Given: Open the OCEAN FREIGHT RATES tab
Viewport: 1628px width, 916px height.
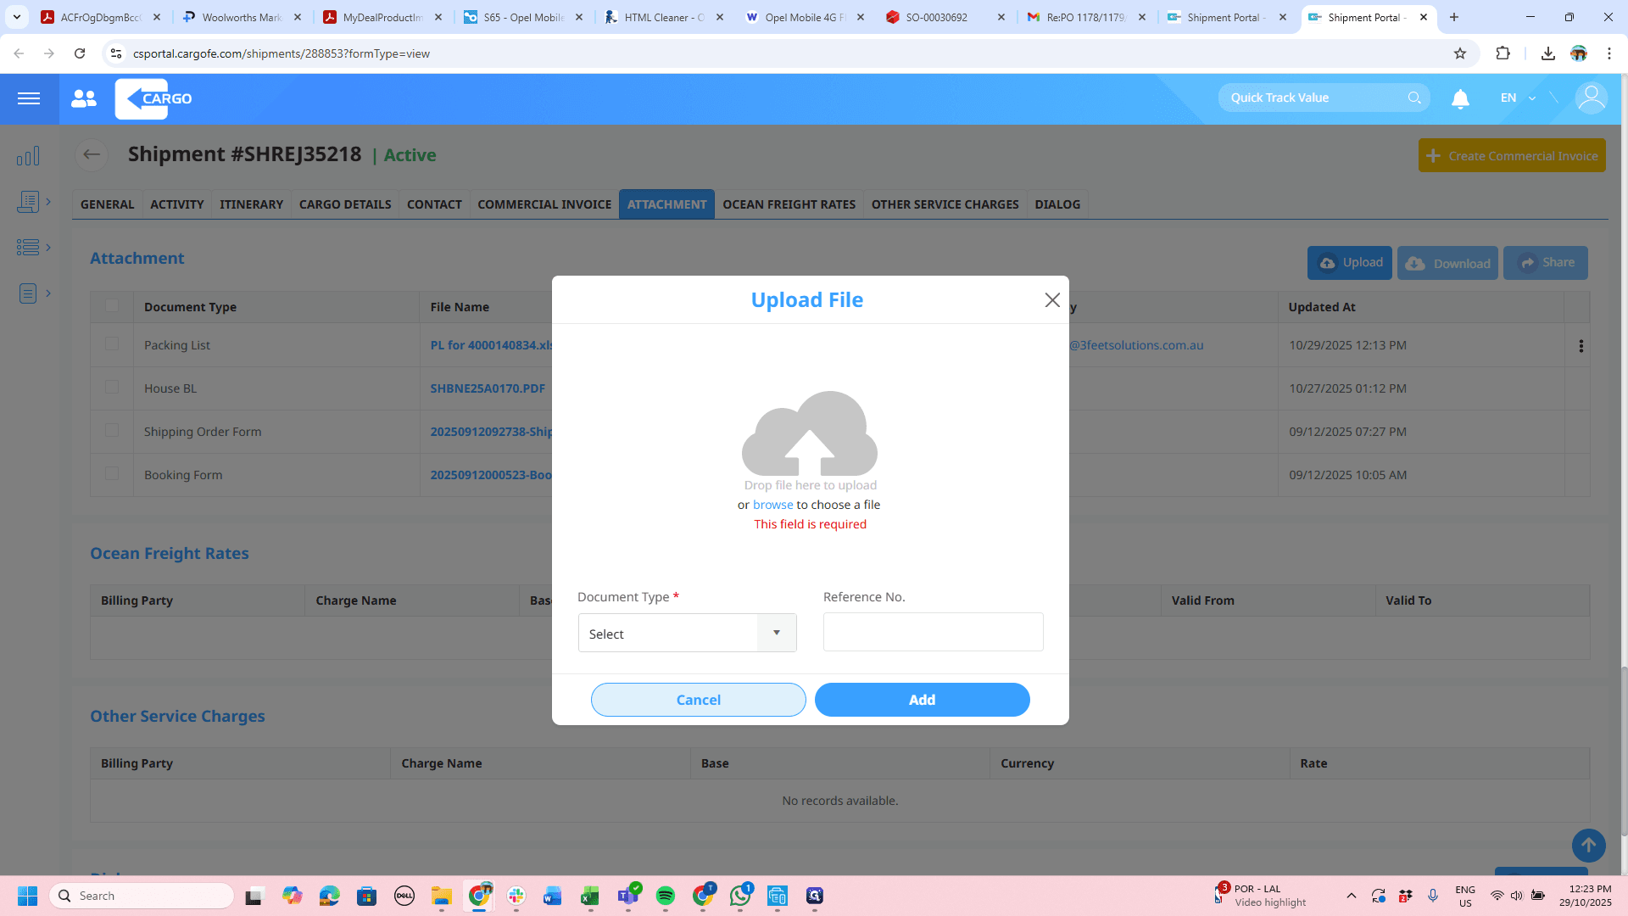Looking at the screenshot, I should pyautogui.click(x=789, y=204).
